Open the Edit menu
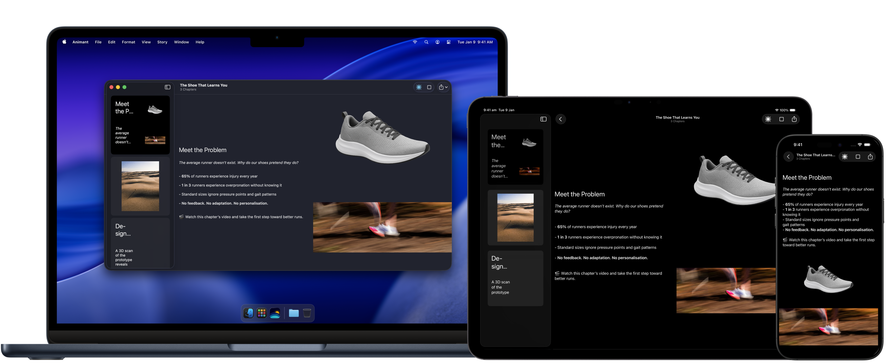 coord(111,42)
